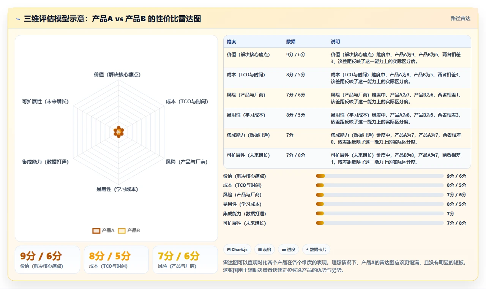Click table cell 易用性（学习成本）in 维度 column
Viewport: 486px width, 289px height.
click(x=246, y=115)
